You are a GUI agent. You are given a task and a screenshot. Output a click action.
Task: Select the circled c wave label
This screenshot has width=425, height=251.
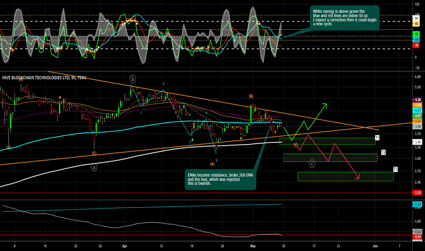click(x=312, y=164)
